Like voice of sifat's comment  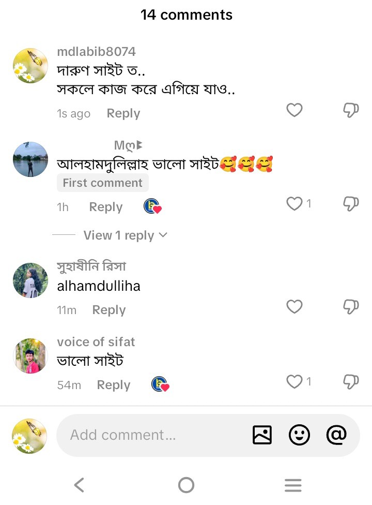click(294, 382)
